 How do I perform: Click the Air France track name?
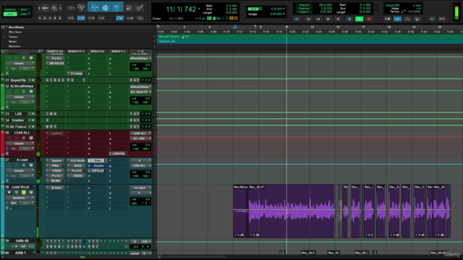(x=18, y=127)
